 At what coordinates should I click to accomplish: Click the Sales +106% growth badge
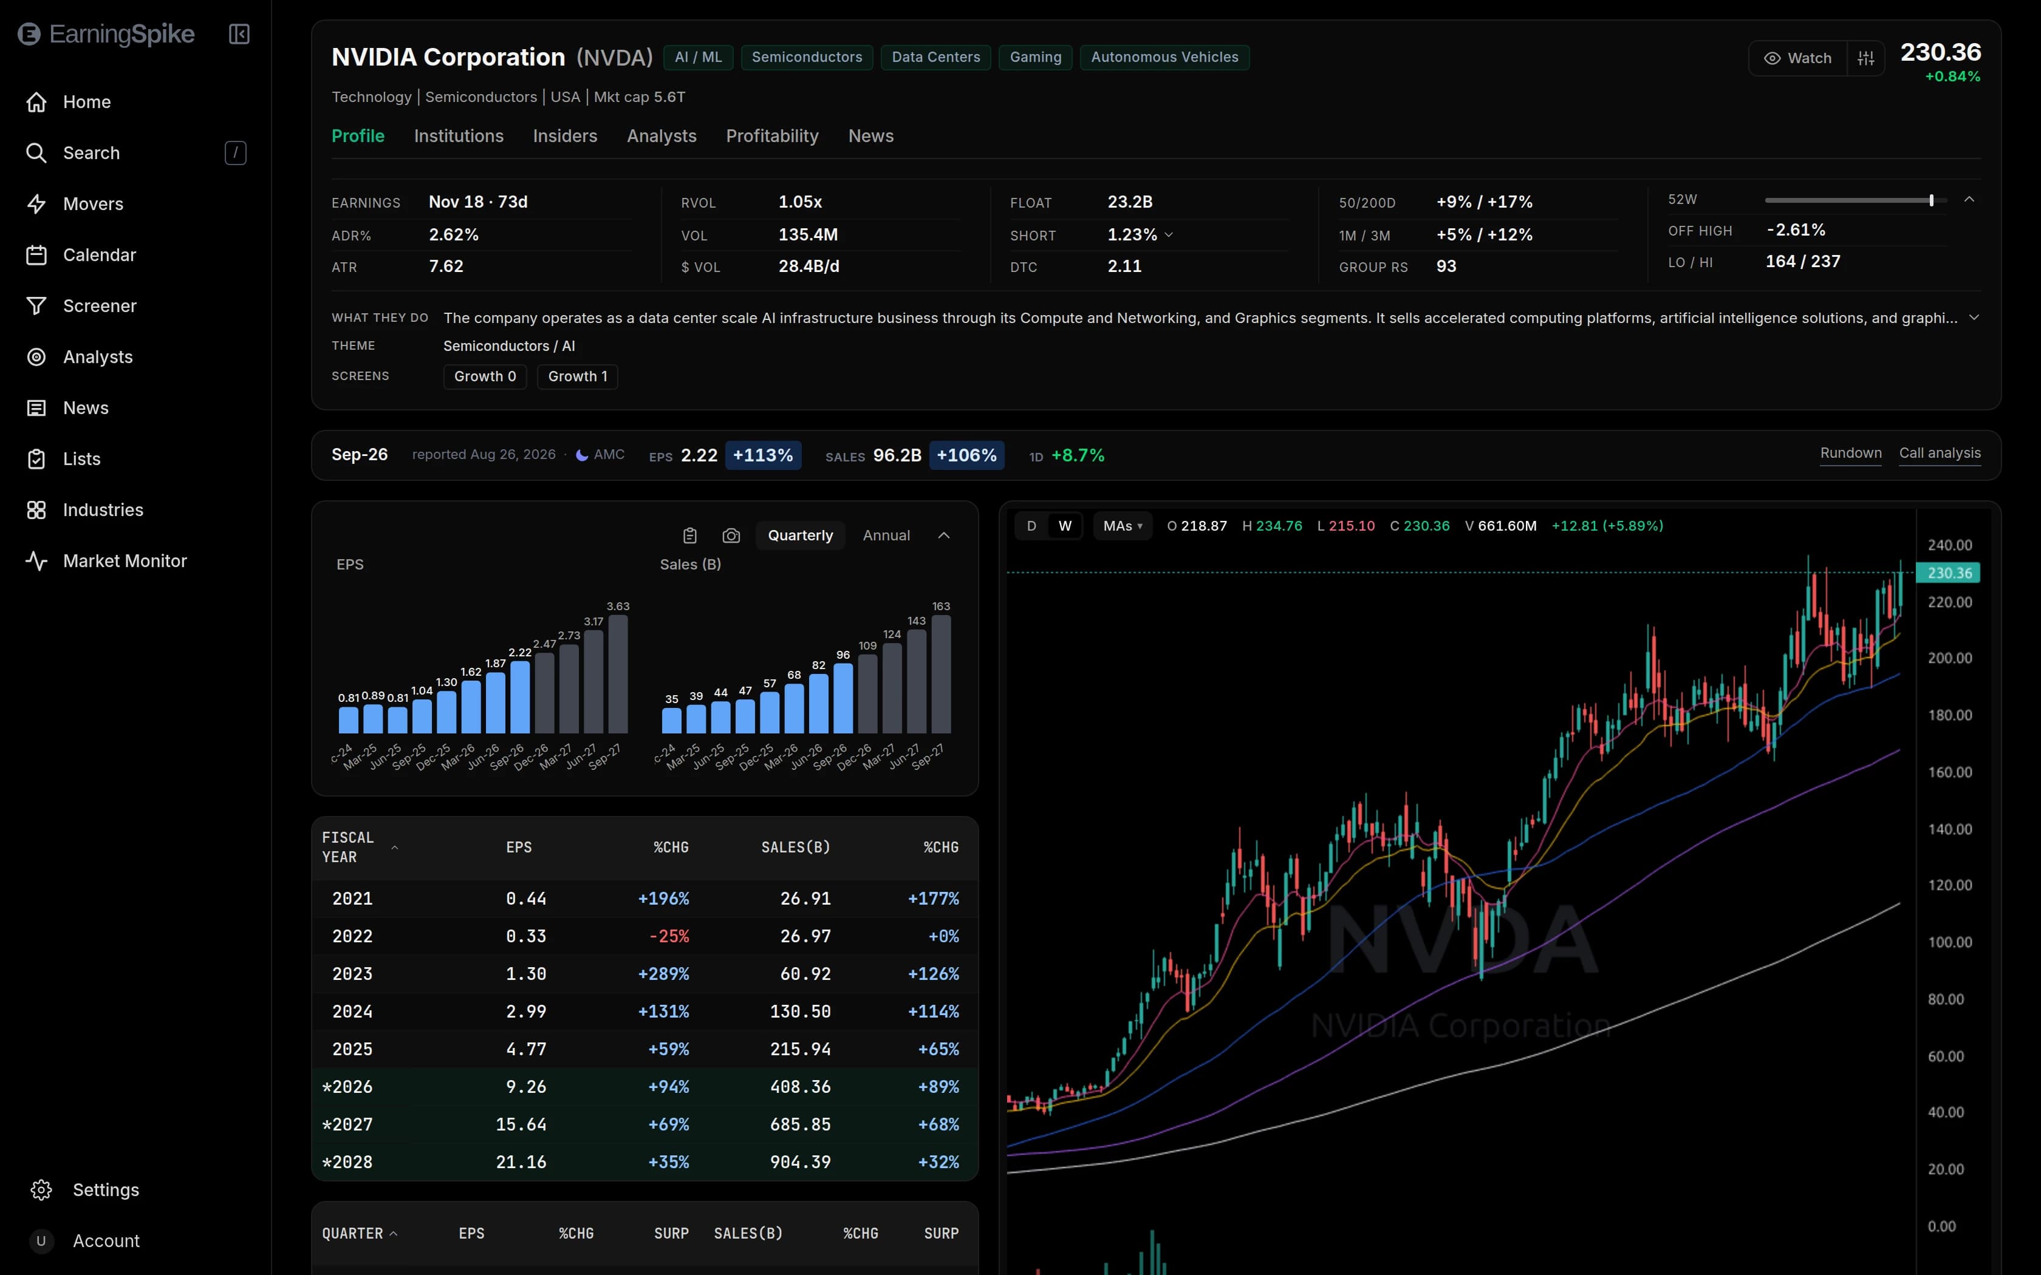(966, 455)
